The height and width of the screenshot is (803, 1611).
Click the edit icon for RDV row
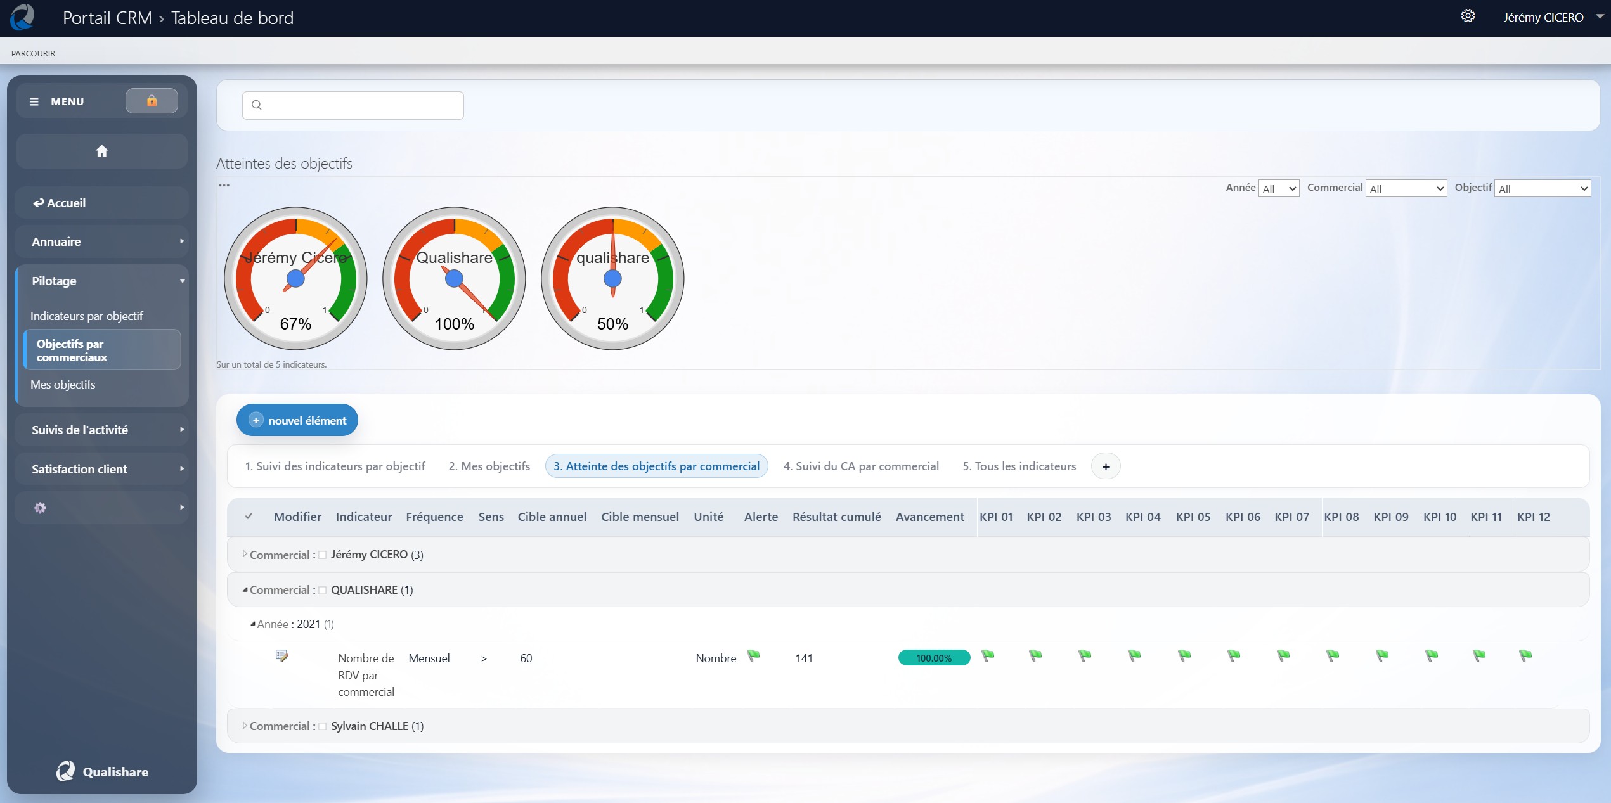click(x=281, y=655)
